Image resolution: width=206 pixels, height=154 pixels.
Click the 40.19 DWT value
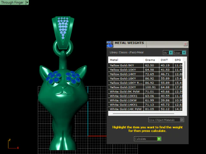(165, 65)
